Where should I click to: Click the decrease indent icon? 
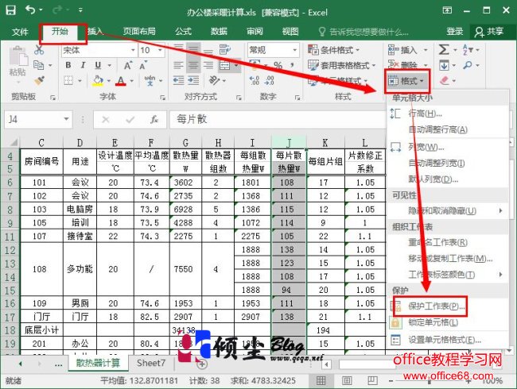[178, 80]
